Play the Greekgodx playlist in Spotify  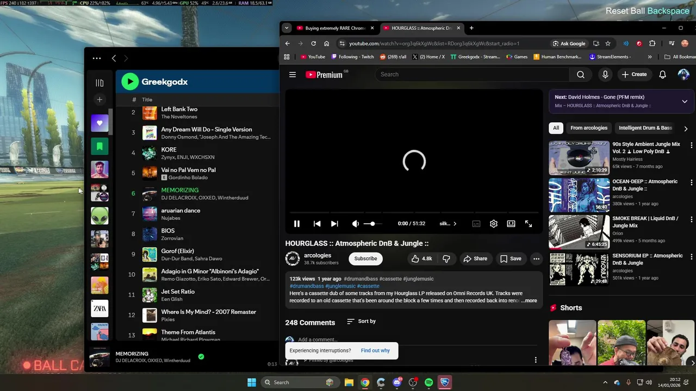click(130, 82)
